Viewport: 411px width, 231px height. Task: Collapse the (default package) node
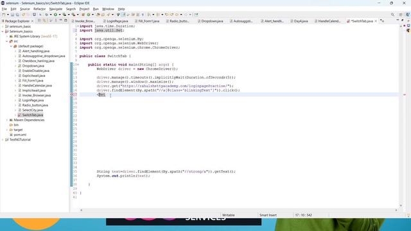coord(12,46)
